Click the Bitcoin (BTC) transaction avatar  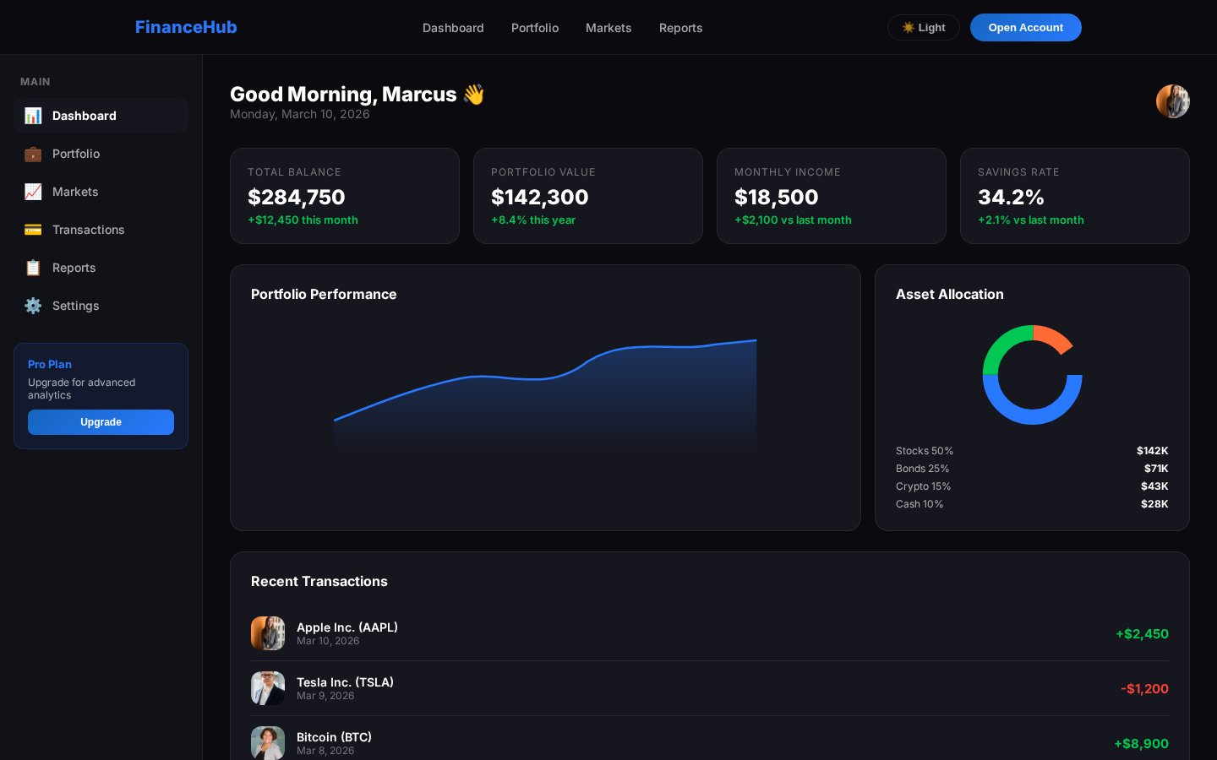[268, 743]
